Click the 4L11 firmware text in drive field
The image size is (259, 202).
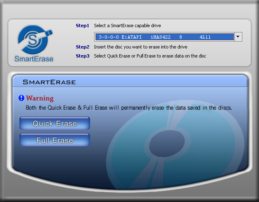tap(205, 37)
